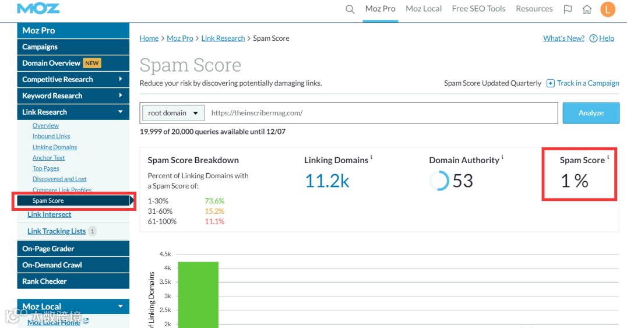This screenshot has width=627, height=328.
Task: Click the Help question mark icon
Action: point(593,38)
